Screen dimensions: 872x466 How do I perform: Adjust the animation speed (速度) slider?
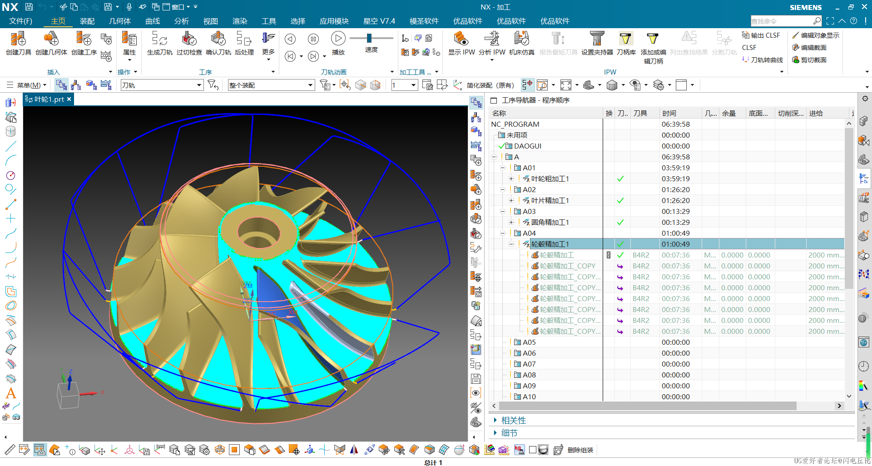click(369, 38)
